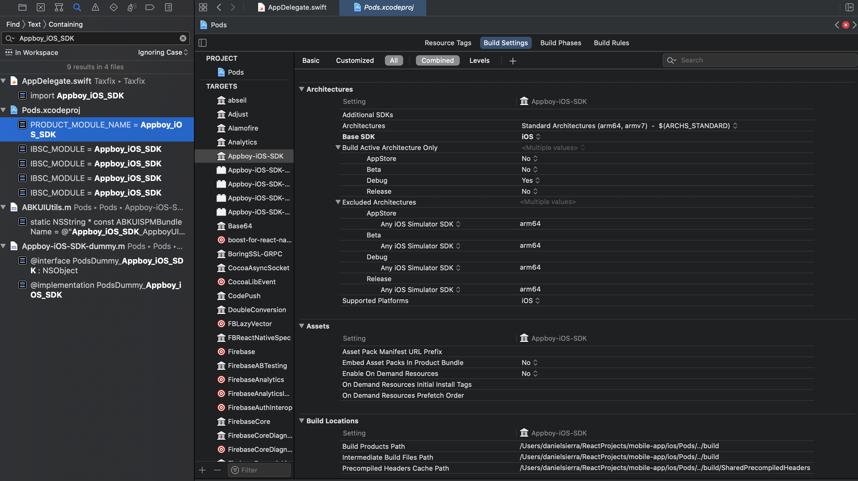Switch to the Build Phases tab
The width and height of the screenshot is (858, 481).
tap(560, 43)
